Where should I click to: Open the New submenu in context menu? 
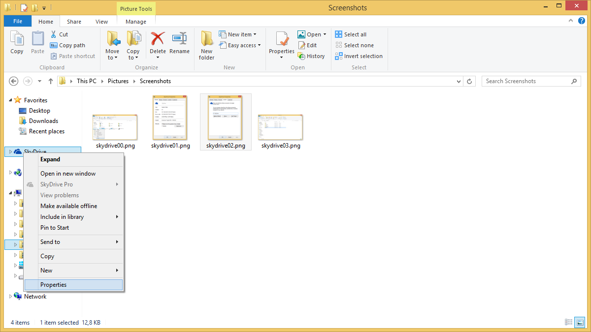73,271
